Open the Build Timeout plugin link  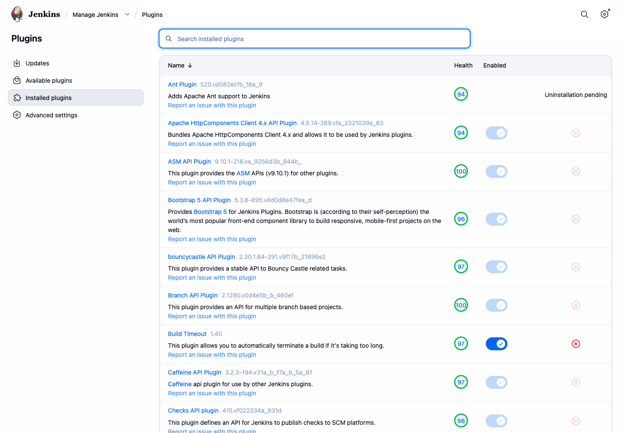pos(187,334)
